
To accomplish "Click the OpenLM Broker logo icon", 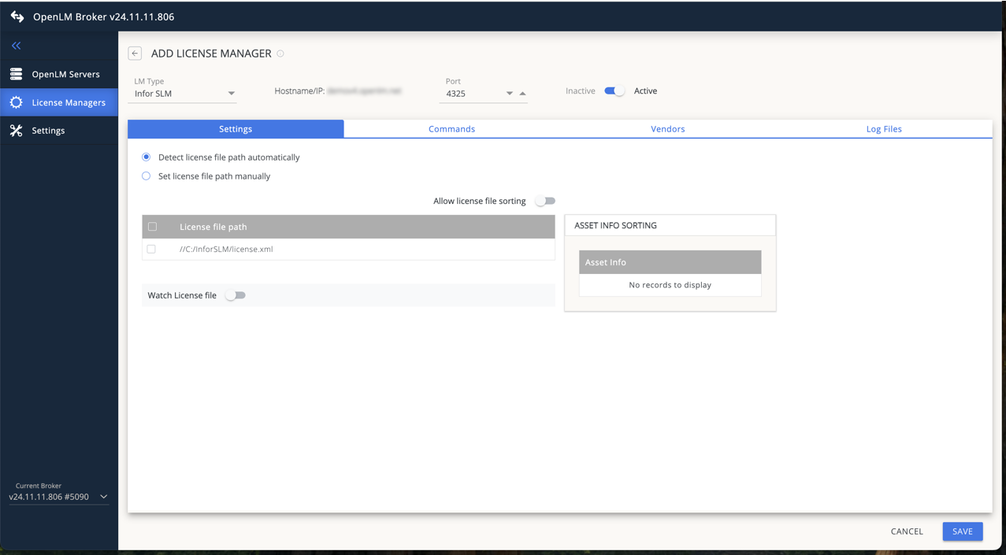I will [x=16, y=16].
